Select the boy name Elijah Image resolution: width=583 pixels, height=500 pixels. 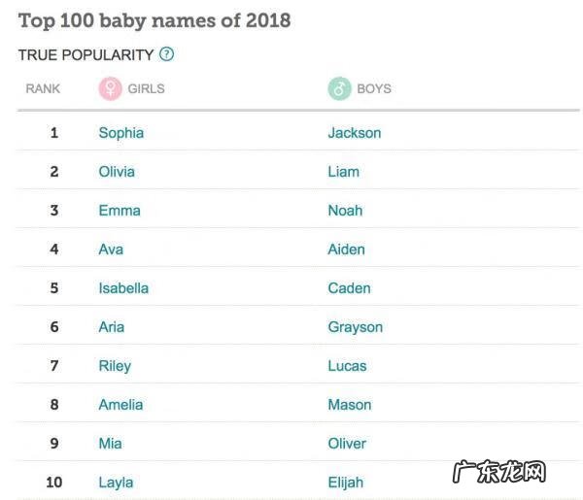345,483
